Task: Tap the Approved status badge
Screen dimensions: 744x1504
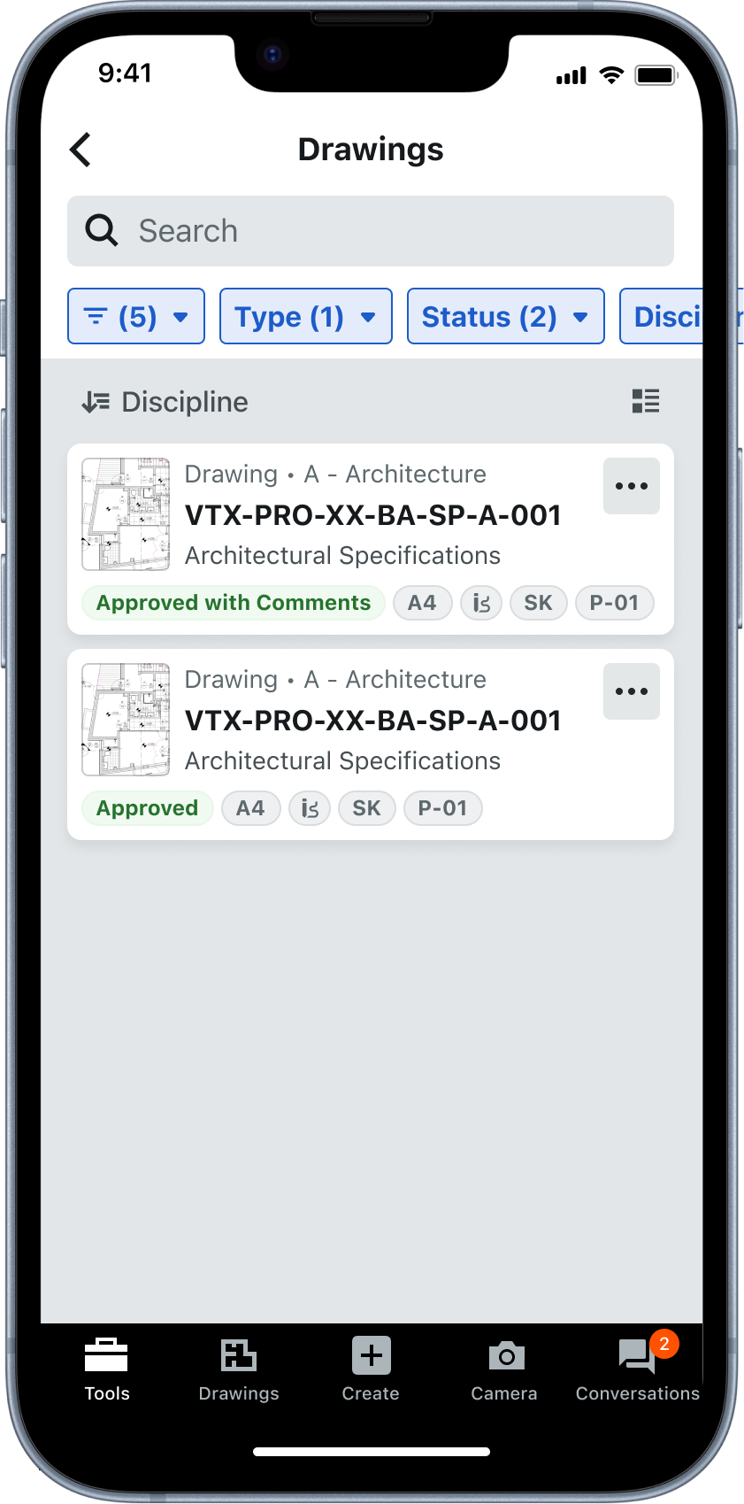Action: (x=148, y=808)
